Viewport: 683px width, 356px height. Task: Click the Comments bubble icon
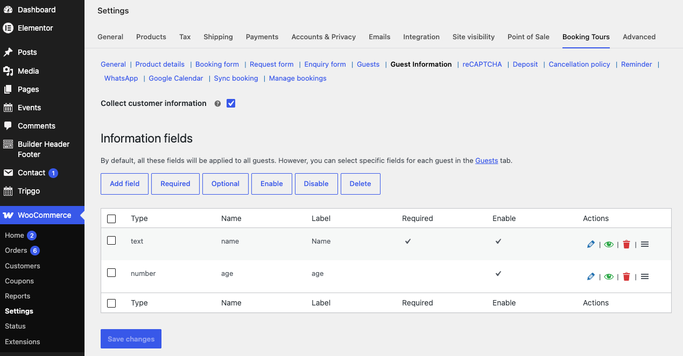coord(8,126)
